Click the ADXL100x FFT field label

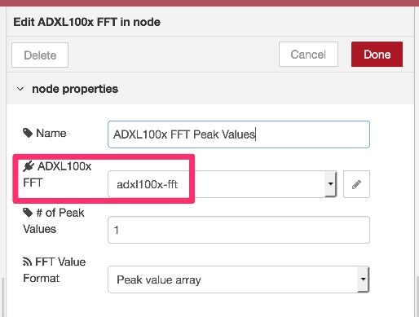click(x=57, y=174)
